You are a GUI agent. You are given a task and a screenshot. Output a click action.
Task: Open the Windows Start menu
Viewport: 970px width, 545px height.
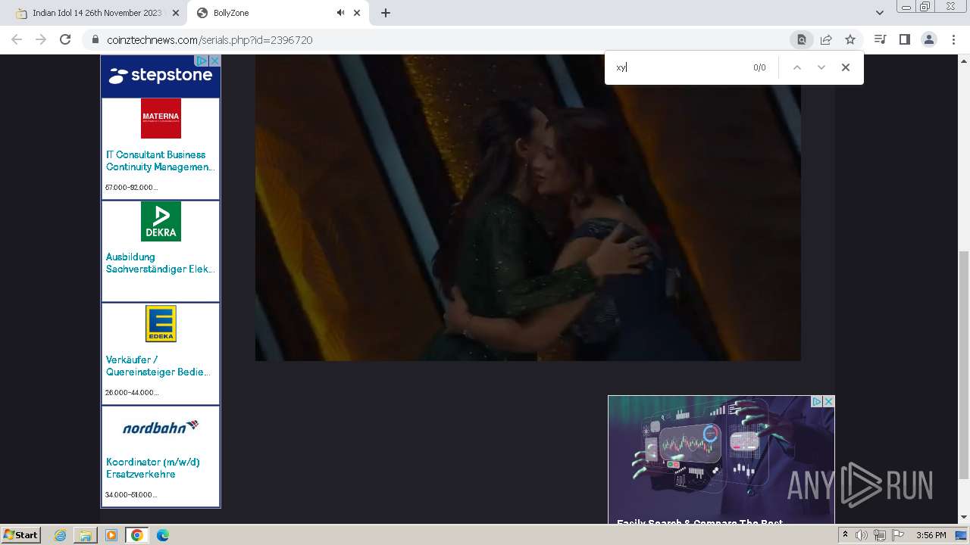click(20, 535)
